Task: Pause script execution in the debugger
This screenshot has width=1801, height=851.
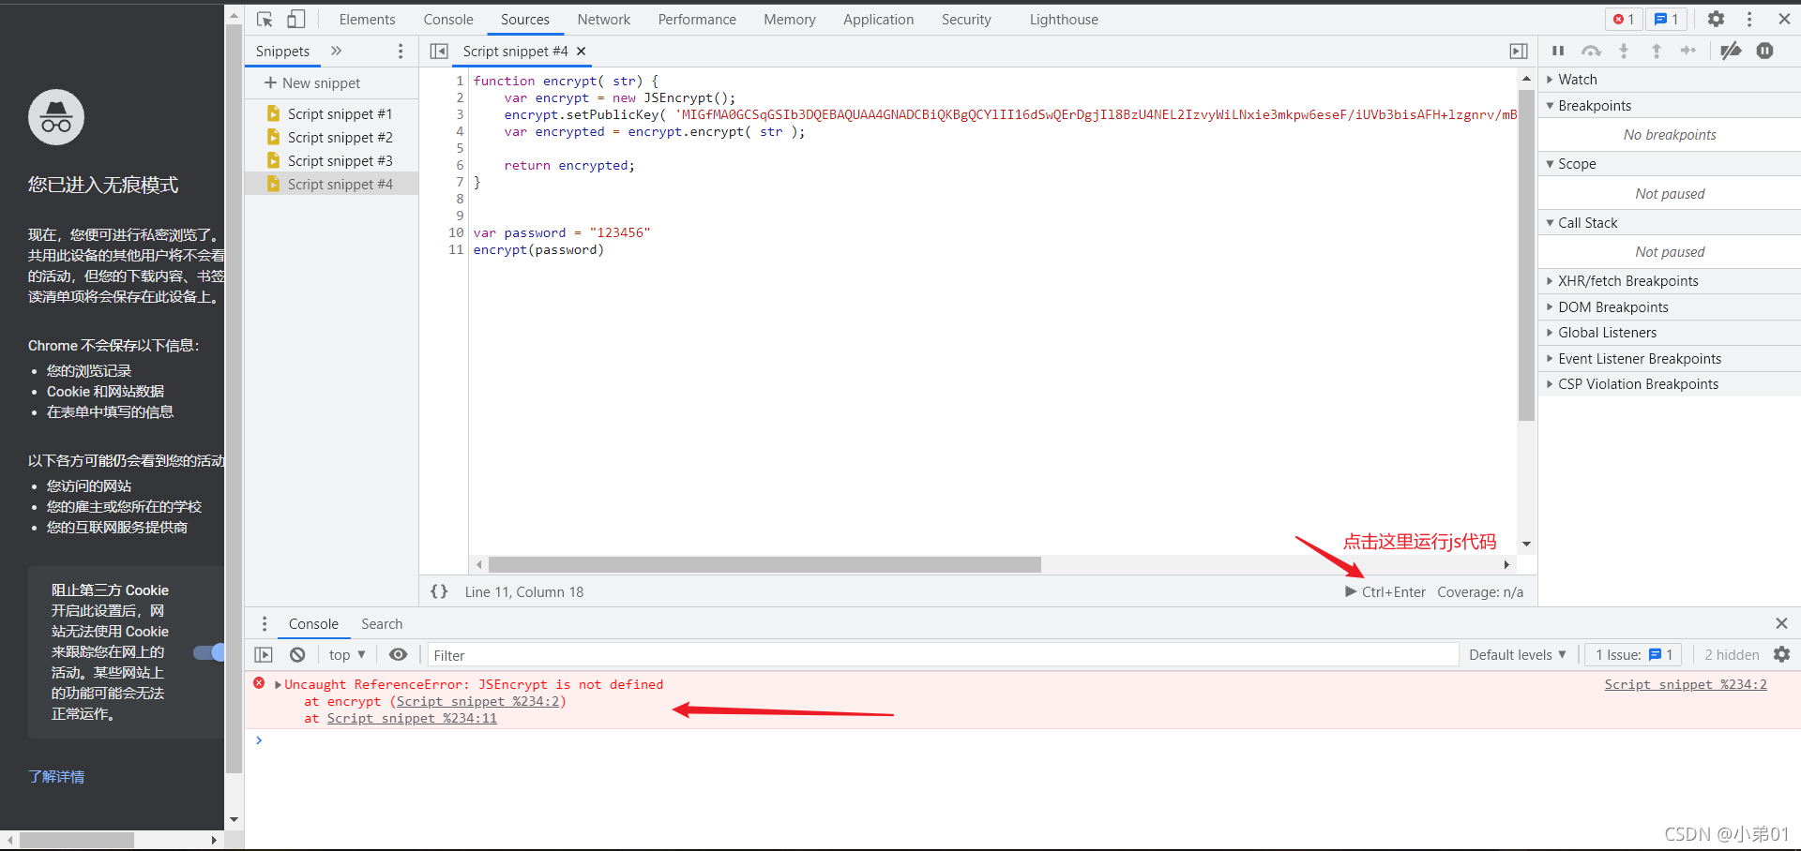Action: 1557,52
